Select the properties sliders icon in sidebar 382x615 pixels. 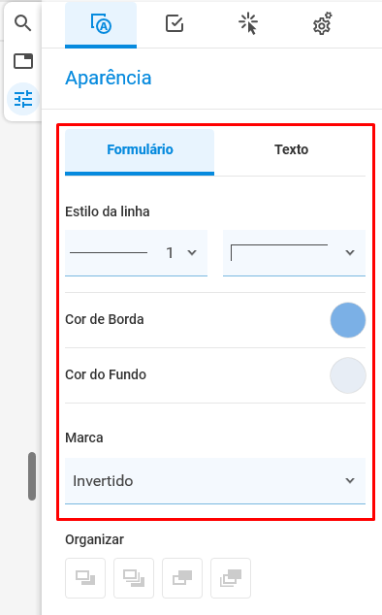(x=23, y=99)
